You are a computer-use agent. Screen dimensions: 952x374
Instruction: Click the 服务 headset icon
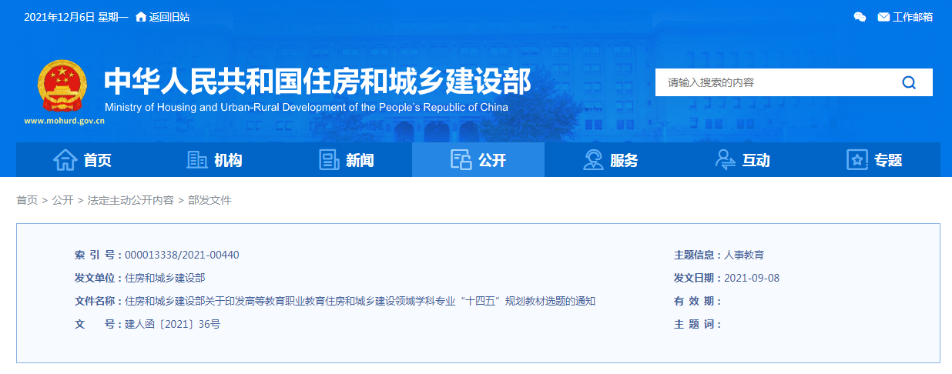pos(593,160)
